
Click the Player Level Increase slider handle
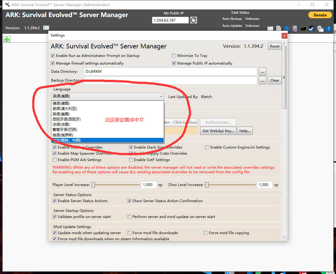93,185
